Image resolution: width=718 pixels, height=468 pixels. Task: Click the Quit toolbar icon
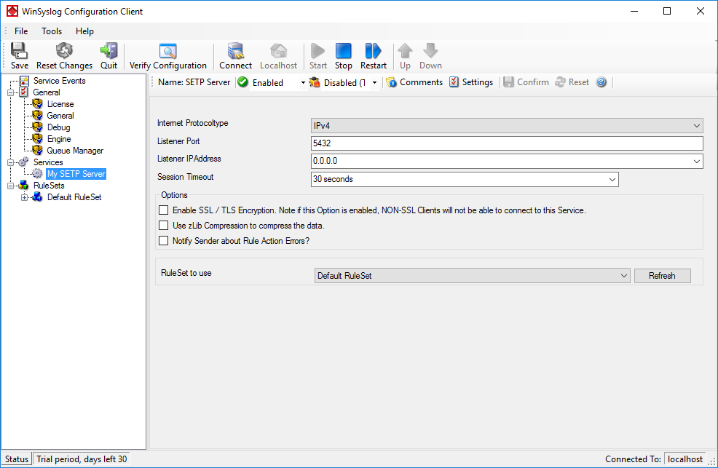[109, 51]
